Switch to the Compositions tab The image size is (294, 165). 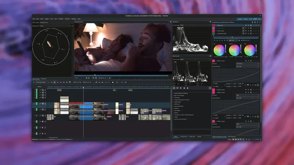click(184, 136)
